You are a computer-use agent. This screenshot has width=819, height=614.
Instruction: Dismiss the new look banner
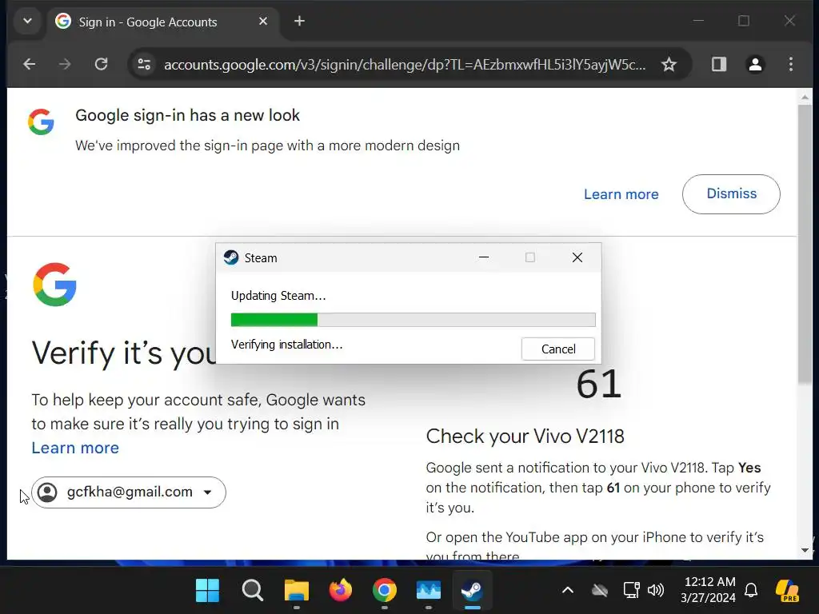click(x=731, y=193)
